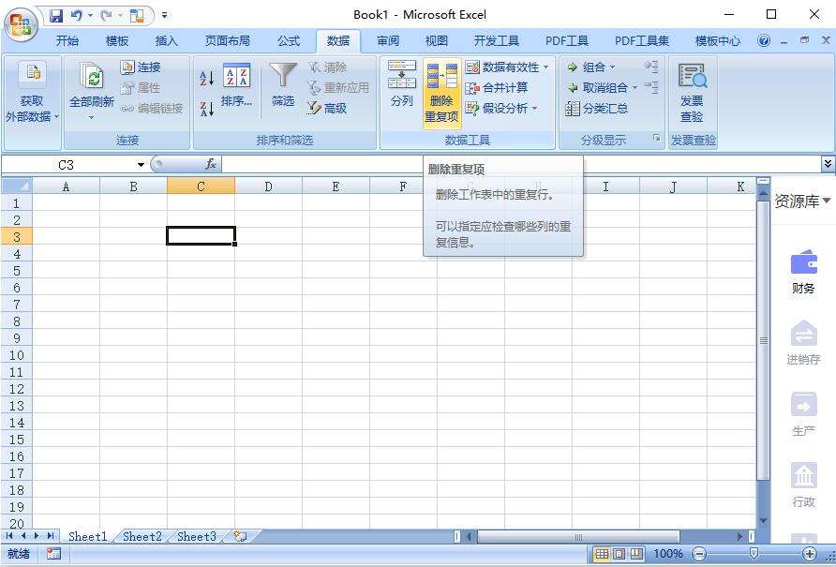Open the 排序 sort dialog
This screenshot has width=836, height=567.
[237, 85]
